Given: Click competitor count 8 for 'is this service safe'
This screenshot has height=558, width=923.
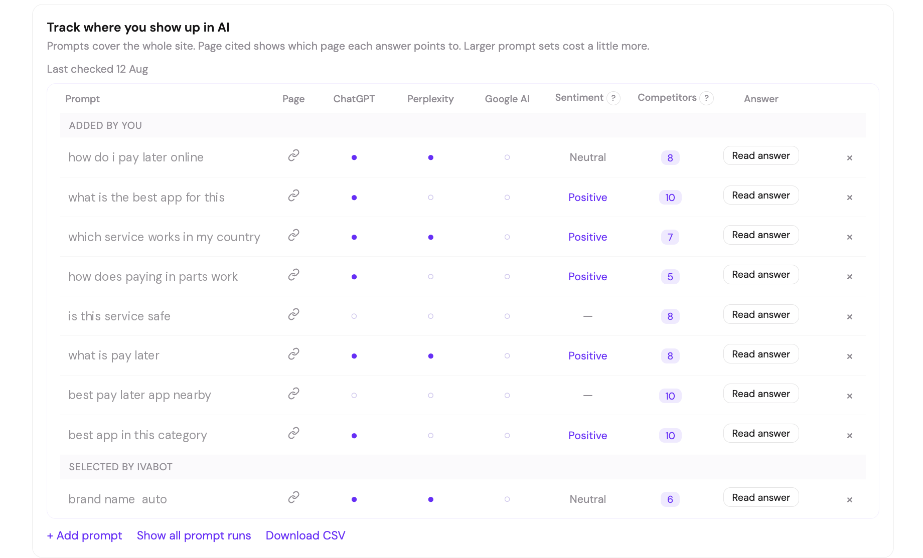Looking at the screenshot, I should [x=670, y=316].
